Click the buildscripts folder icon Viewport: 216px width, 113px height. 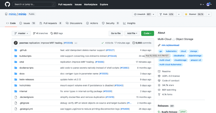(16, 56)
